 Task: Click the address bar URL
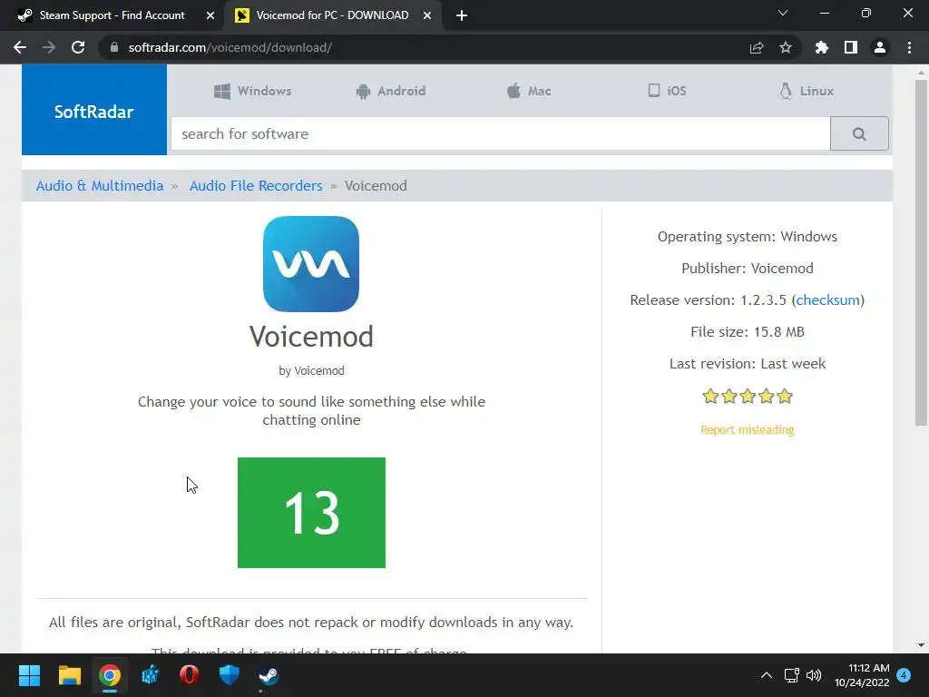click(230, 47)
